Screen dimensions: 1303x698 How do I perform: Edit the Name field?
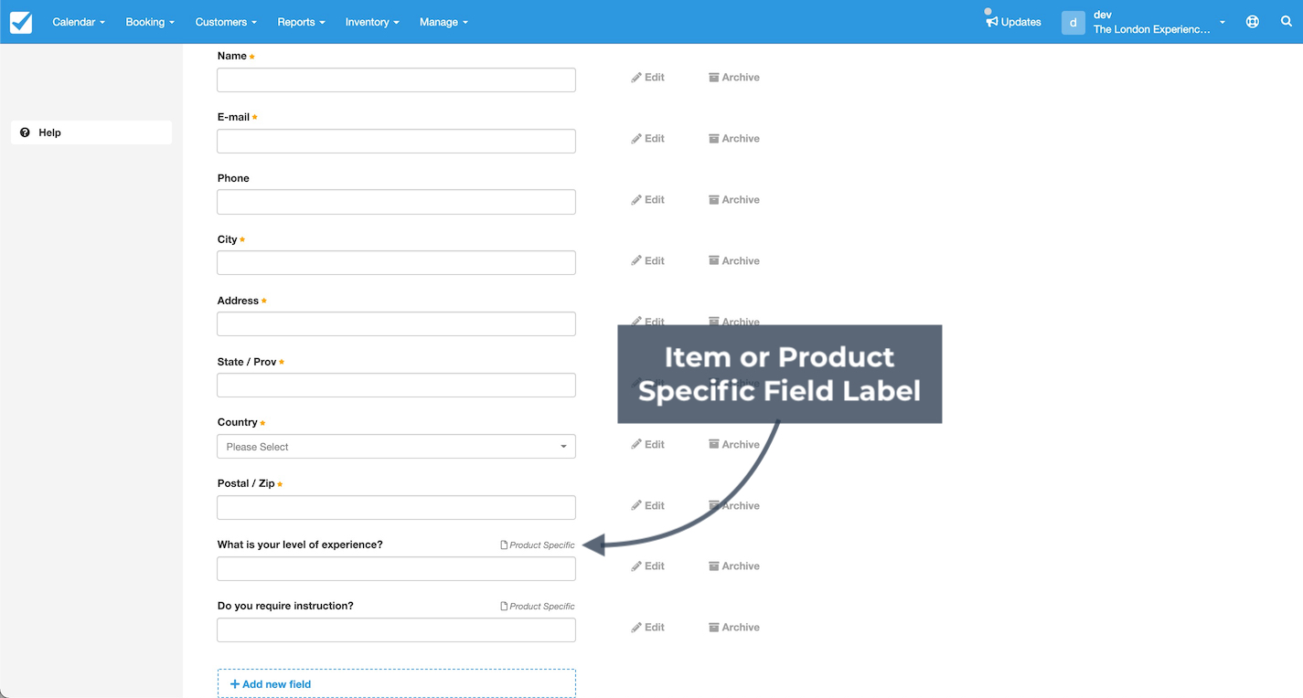pos(647,78)
